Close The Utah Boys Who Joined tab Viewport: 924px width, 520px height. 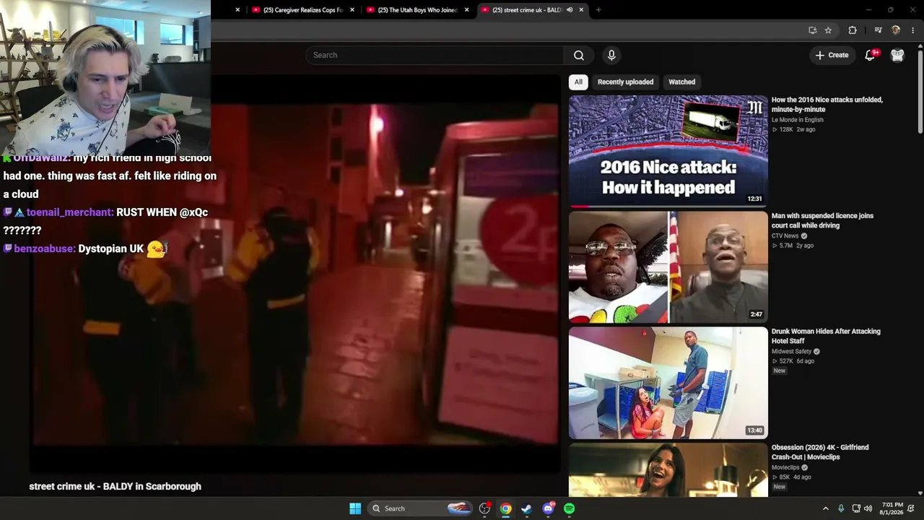click(x=467, y=10)
